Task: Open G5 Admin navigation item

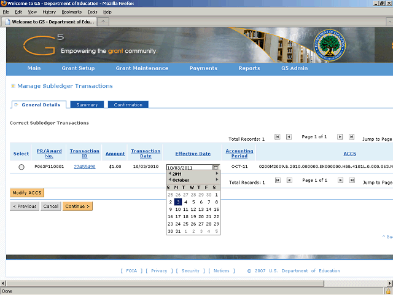Action: pos(295,68)
